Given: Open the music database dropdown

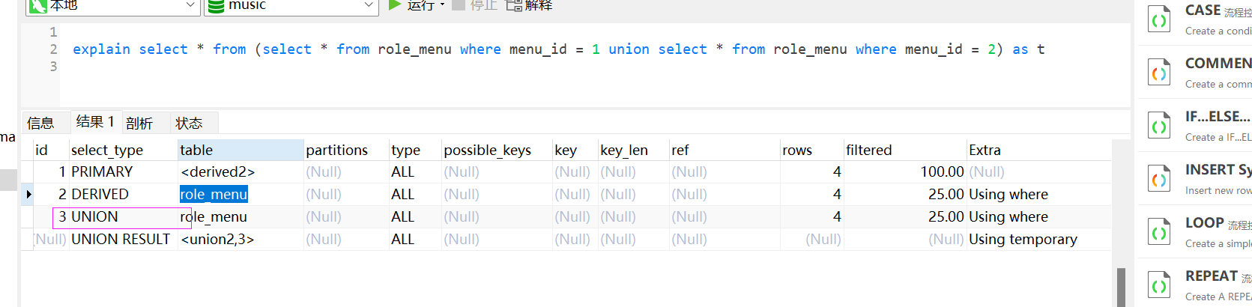Looking at the screenshot, I should click(x=369, y=4).
